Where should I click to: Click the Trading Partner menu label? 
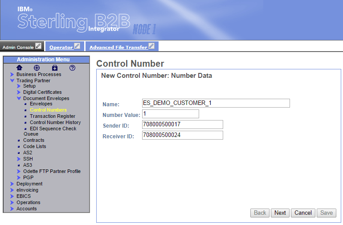click(x=33, y=80)
